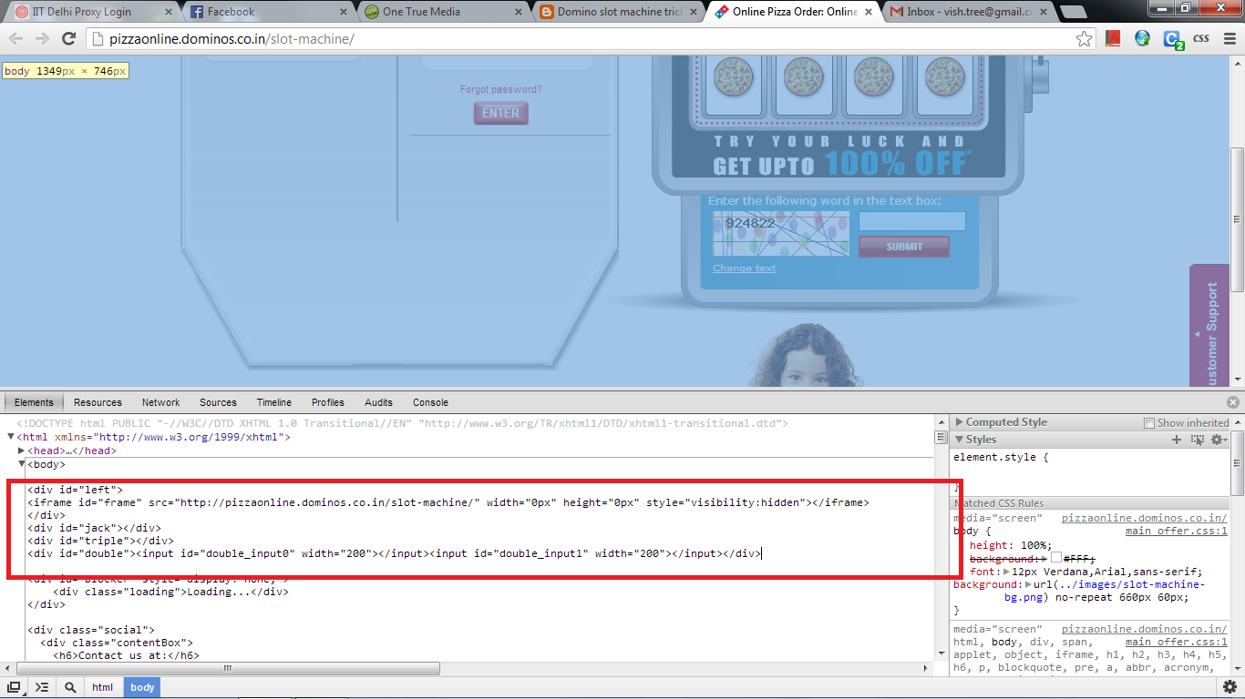Viewport: 1245px width, 699px height.
Task: Focus the address bar URL field
Action: [x=583, y=39]
